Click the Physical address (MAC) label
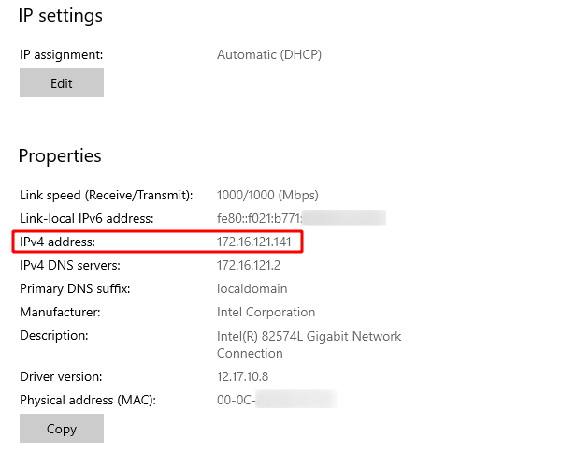The width and height of the screenshot is (575, 469). coord(87,401)
